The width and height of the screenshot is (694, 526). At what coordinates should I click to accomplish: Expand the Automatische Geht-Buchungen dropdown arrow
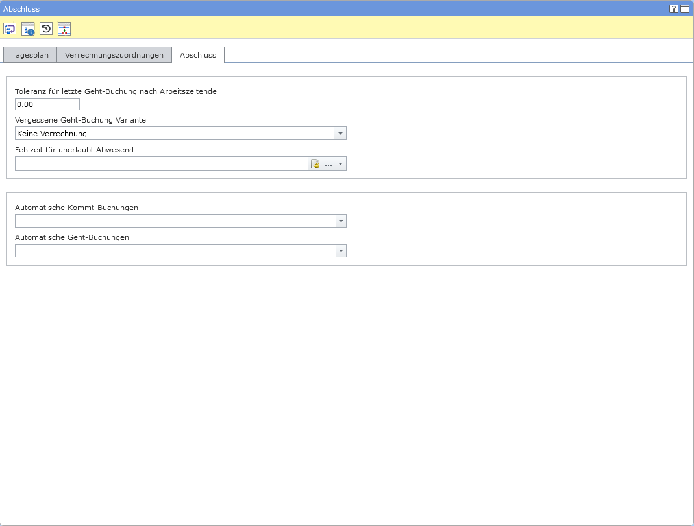341,251
